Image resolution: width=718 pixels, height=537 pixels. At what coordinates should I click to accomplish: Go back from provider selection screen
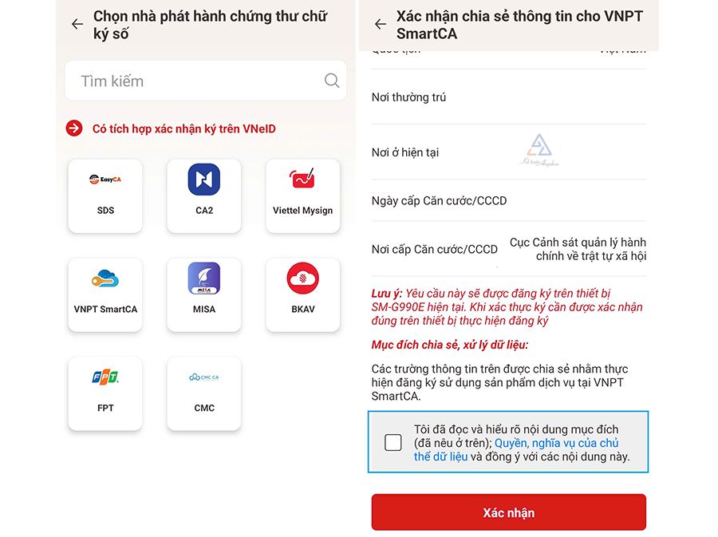pyautogui.click(x=77, y=24)
